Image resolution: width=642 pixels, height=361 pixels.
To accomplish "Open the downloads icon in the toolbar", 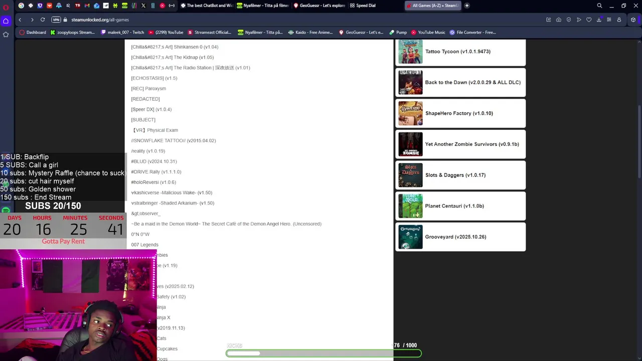I will pos(599,20).
